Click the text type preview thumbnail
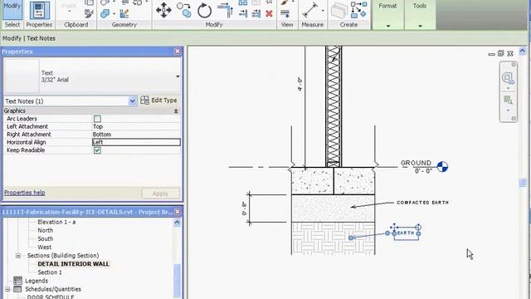The image size is (531, 299). [22, 76]
